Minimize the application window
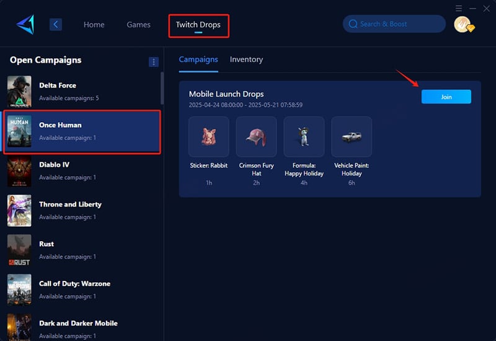This screenshot has height=341, width=496. (x=472, y=9)
